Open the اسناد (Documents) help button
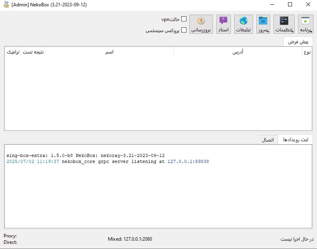 (x=223, y=24)
